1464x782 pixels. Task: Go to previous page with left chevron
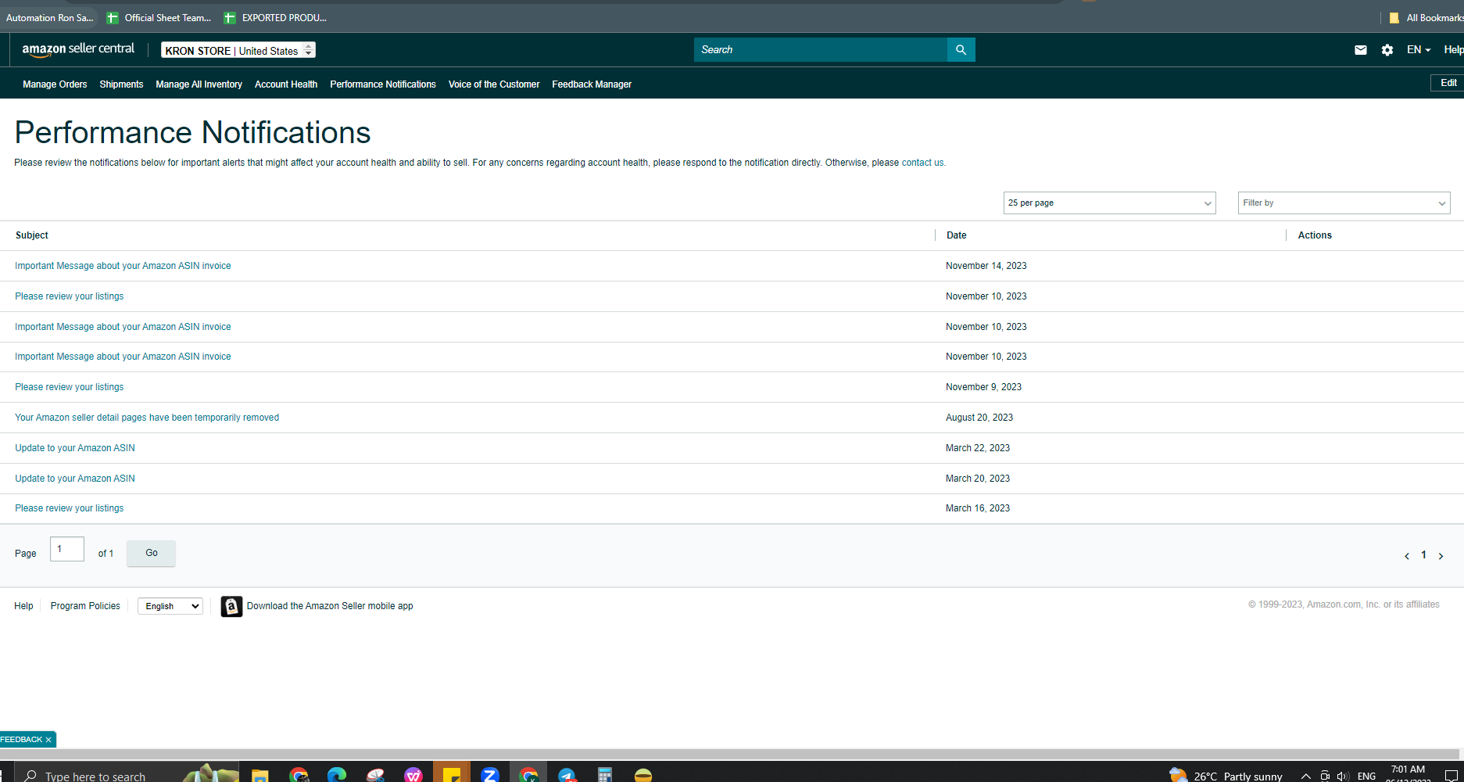click(x=1407, y=556)
